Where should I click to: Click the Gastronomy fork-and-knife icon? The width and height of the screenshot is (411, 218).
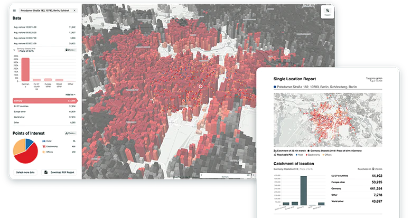coord(43,146)
